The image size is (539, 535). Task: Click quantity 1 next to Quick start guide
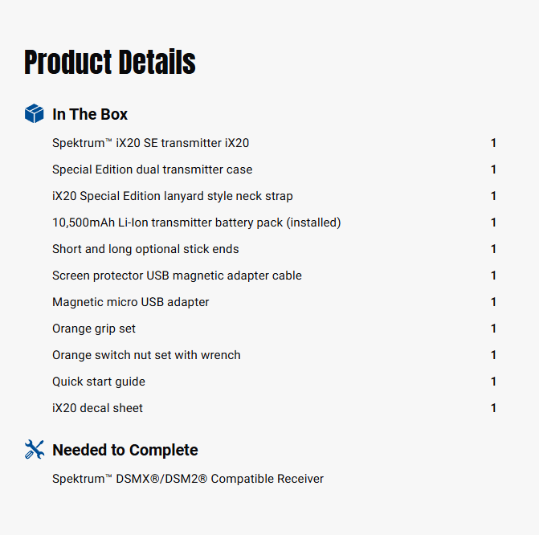pos(493,382)
